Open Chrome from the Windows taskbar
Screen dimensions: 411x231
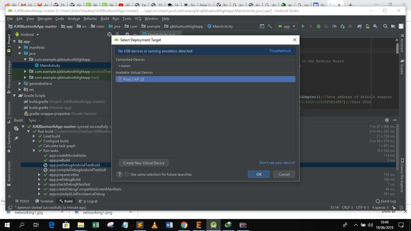click(x=184, y=225)
